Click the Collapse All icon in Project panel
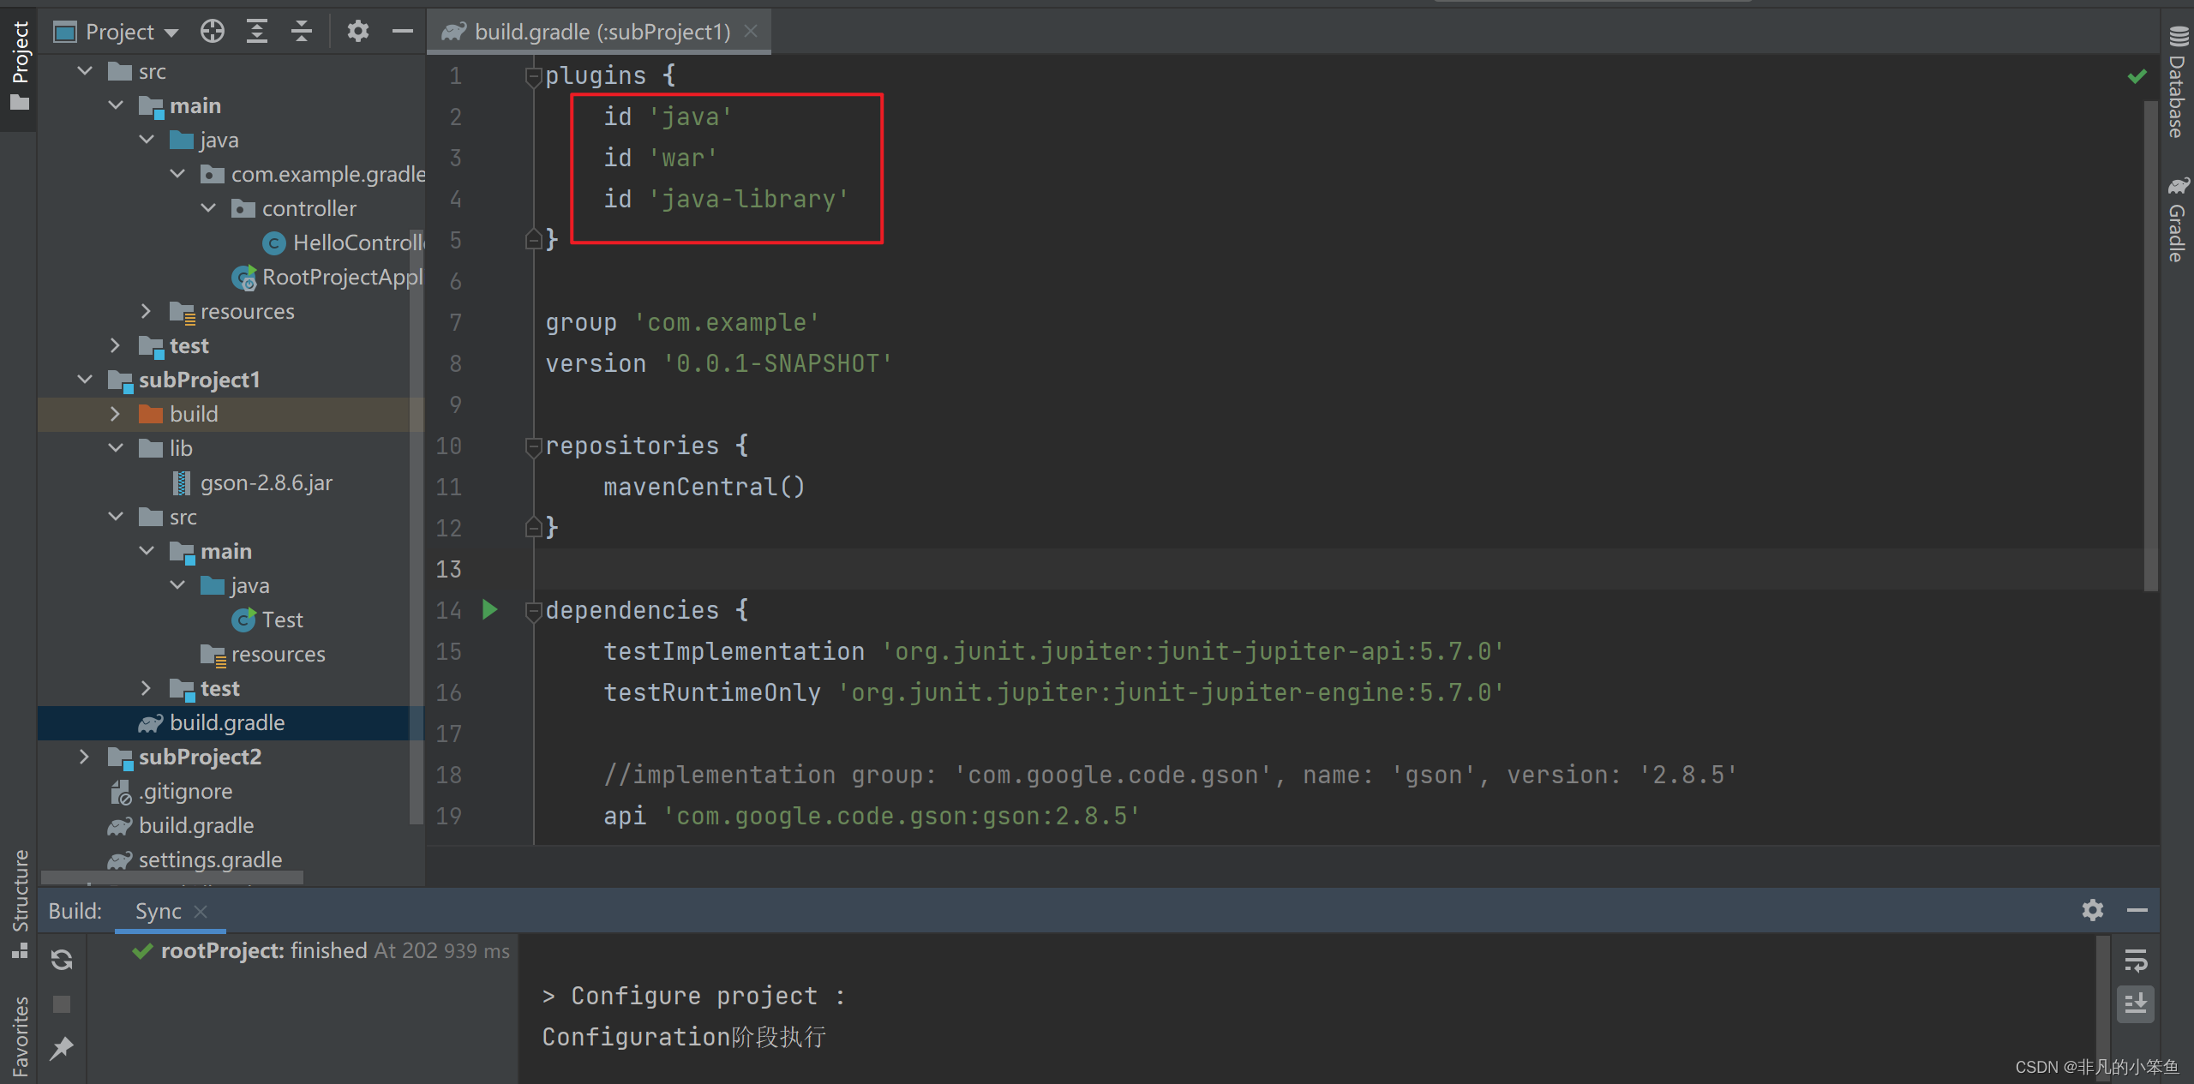 pyautogui.click(x=301, y=32)
